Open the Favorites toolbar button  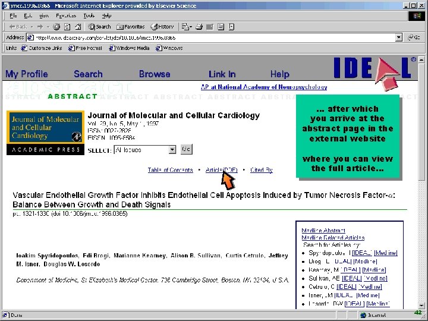coord(130,27)
